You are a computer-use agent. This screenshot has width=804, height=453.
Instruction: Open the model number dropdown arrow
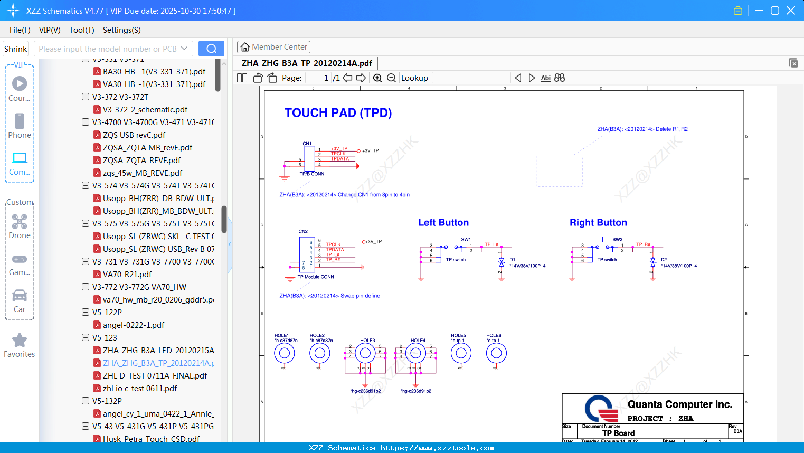(184, 49)
